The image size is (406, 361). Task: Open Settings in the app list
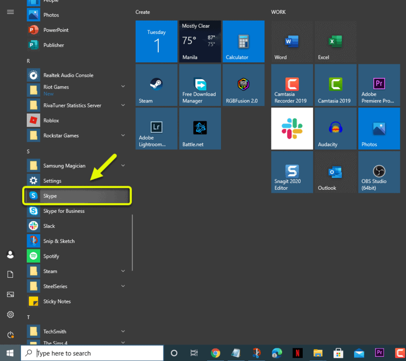(77, 180)
